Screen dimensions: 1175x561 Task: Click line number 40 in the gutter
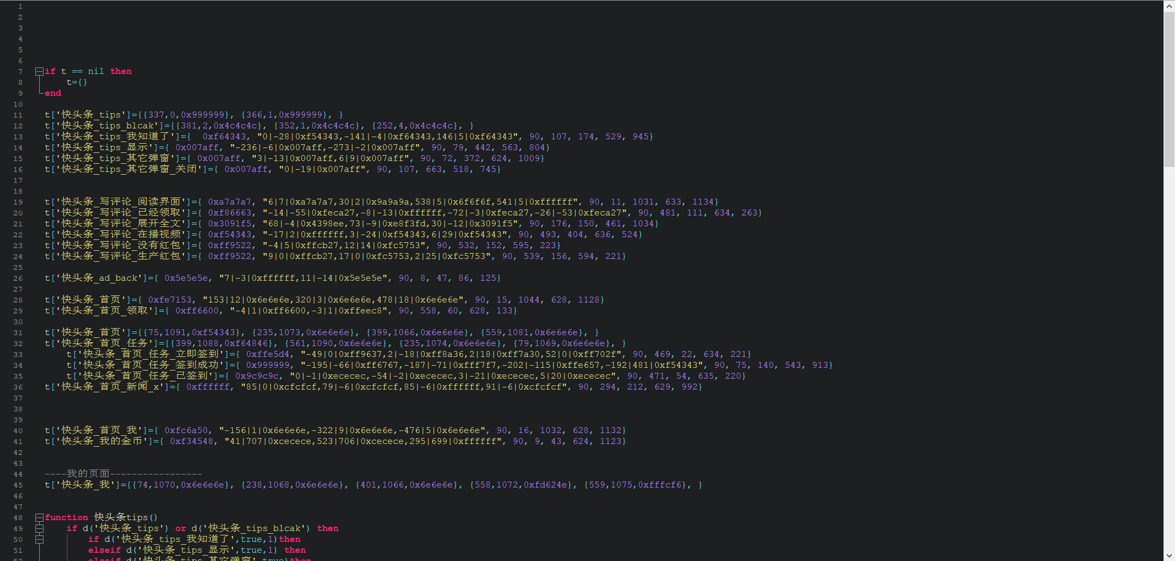(x=18, y=430)
